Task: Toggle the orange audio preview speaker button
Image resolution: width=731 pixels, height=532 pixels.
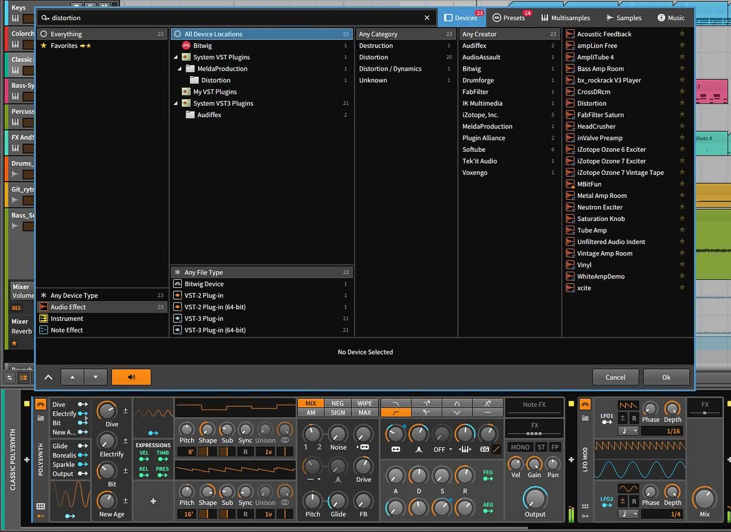Action: pyautogui.click(x=131, y=377)
